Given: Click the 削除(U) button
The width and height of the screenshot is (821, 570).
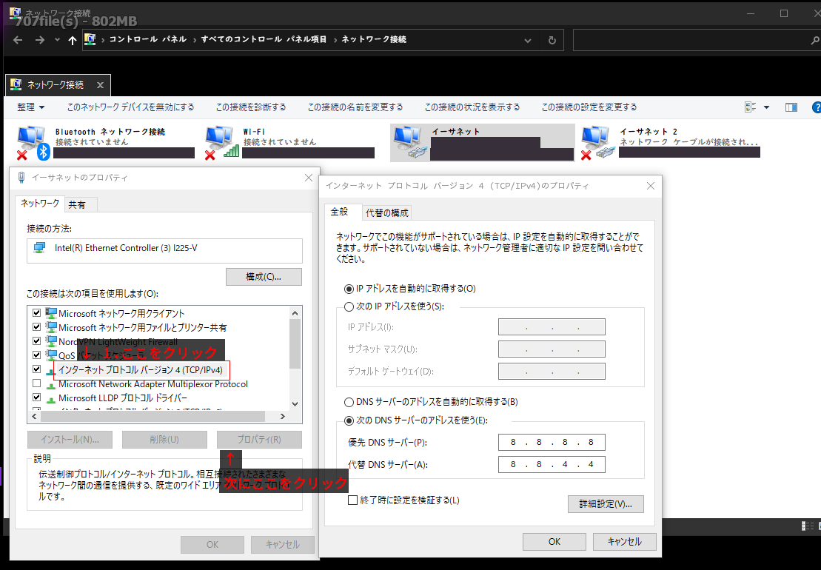Looking at the screenshot, I should 164,440.
